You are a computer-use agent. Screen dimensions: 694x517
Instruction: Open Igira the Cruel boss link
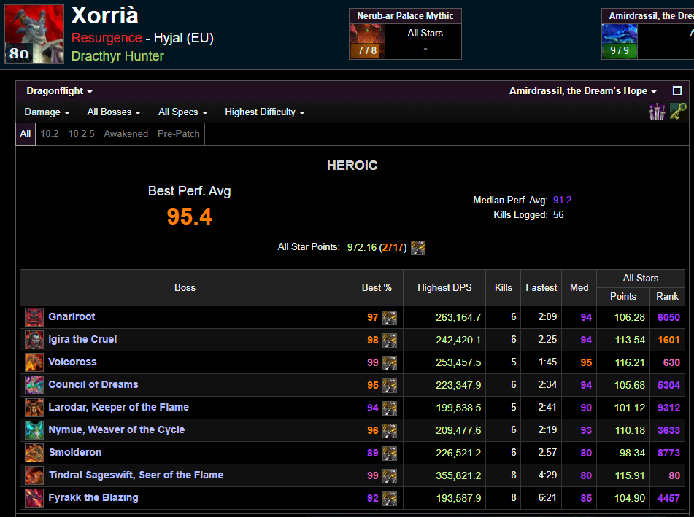pos(82,339)
